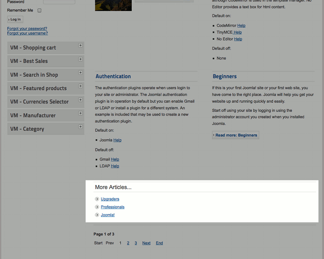324x259 pixels.
Task: Click the arrow icon beside Joomla! article
Action: 97,215
